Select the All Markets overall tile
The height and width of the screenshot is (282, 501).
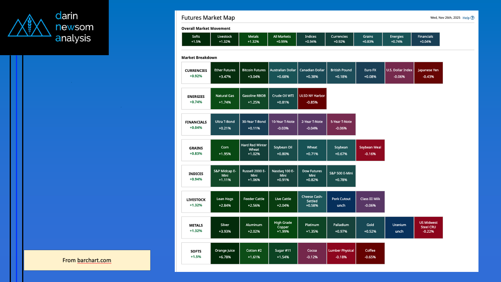click(282, 39)
